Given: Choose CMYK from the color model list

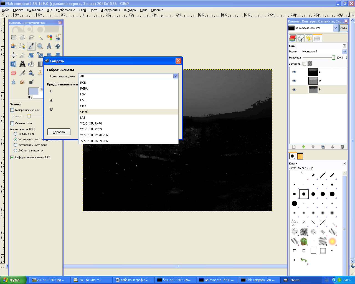Looking at the screenshot, I should 128,112.
